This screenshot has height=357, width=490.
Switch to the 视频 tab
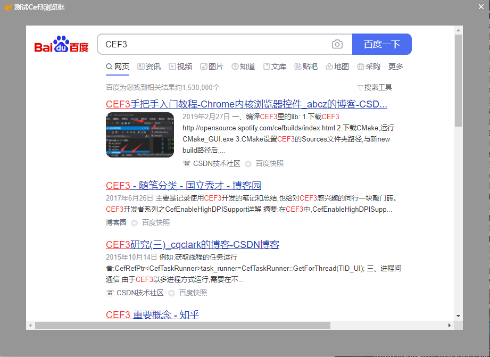tap(181, 67)
